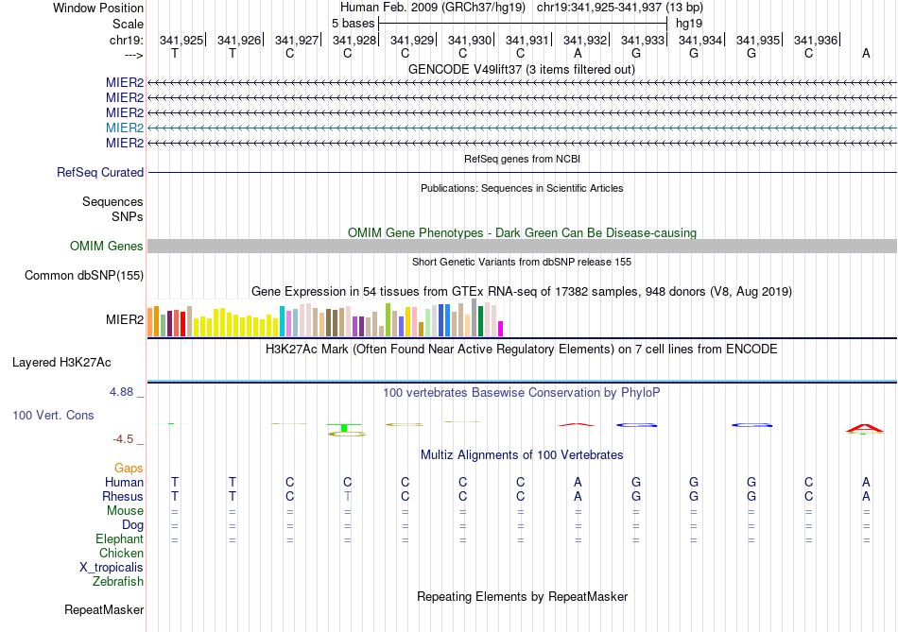
Task: Click the OMIM Genes track label
Action: (107, 247)
